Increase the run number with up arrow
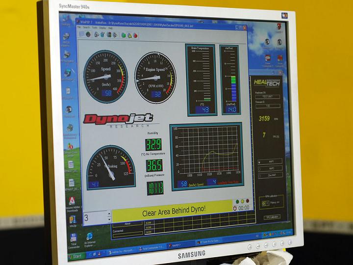This screenshot has width=353, height=265. [109, 213]
